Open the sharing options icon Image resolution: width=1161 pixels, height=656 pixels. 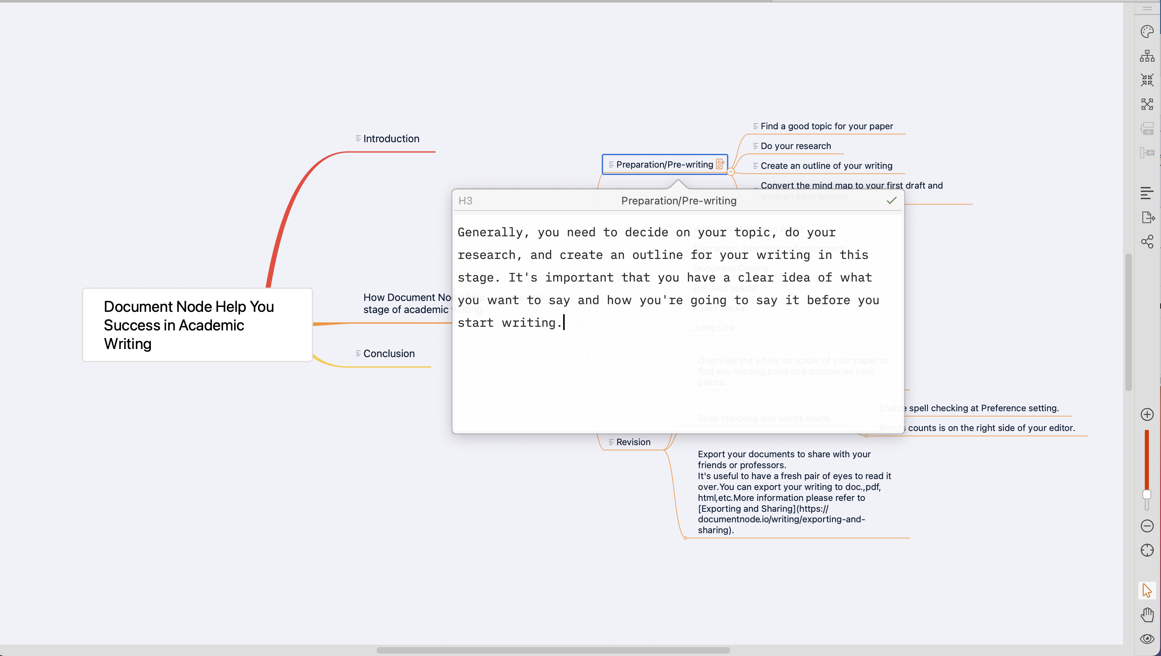coord(1148,242)
